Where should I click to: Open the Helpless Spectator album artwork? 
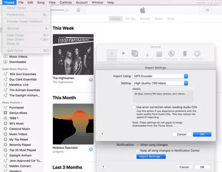coord(73,124)
